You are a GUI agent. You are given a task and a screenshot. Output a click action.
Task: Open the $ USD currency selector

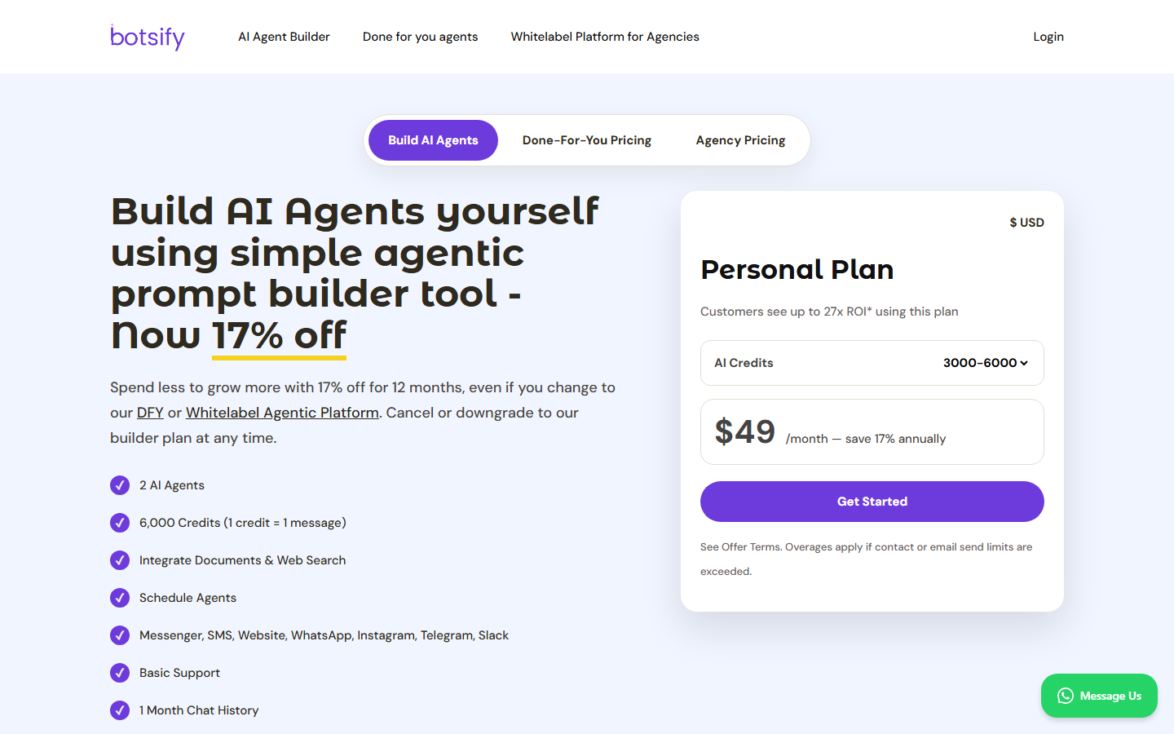coord(1026,223)
